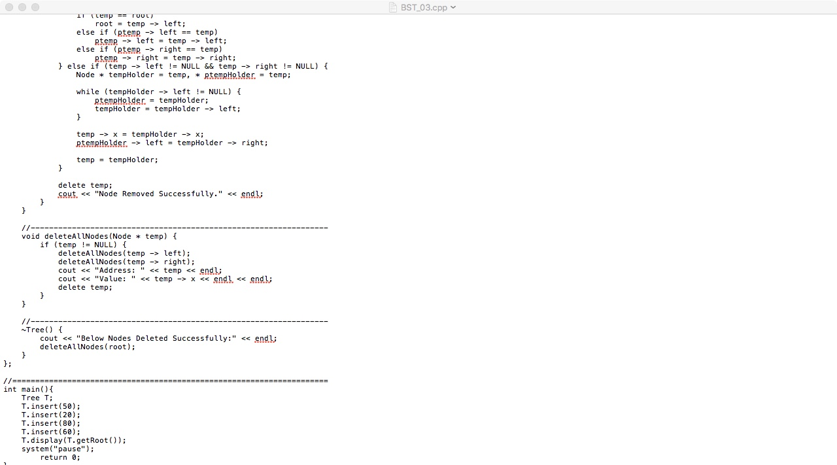Click the dashed comment separator line
The width and height of the screenshot is (837, 465).
[175, 228]
